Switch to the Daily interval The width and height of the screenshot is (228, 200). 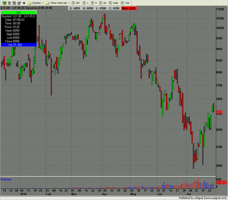click(x=114, y=3)
